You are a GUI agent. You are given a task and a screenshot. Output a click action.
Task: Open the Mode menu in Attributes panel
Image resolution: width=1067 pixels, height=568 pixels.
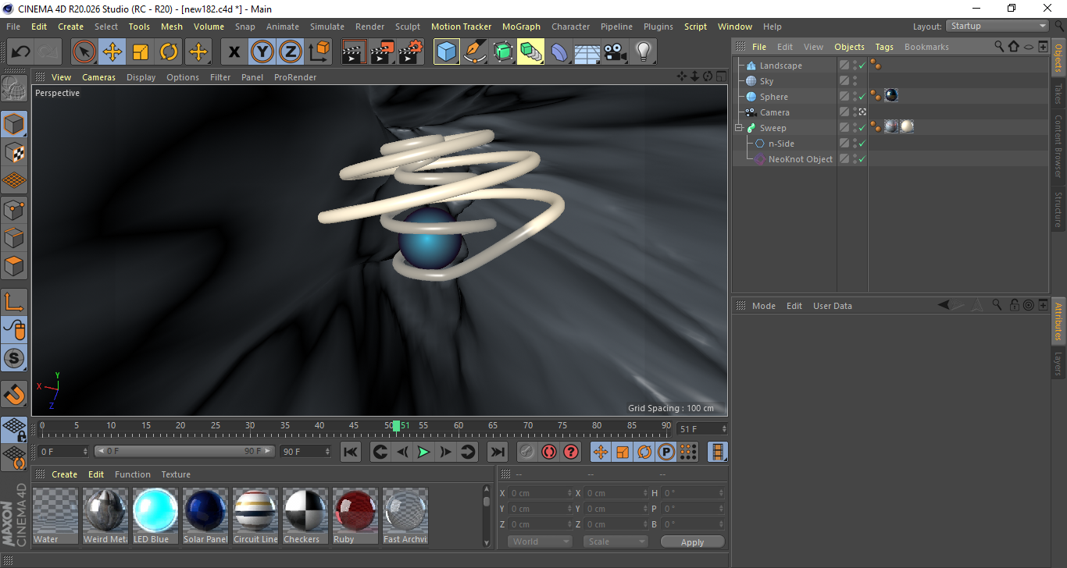[x=763, y=306]
